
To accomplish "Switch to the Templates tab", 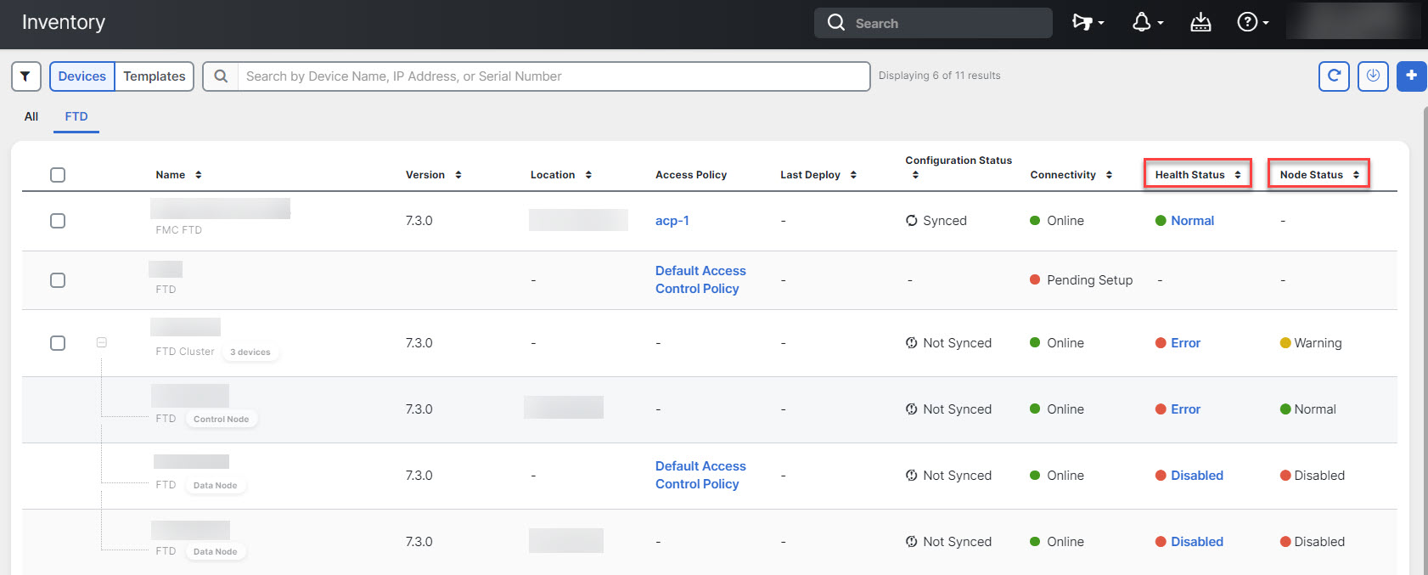I will (154, 76).
